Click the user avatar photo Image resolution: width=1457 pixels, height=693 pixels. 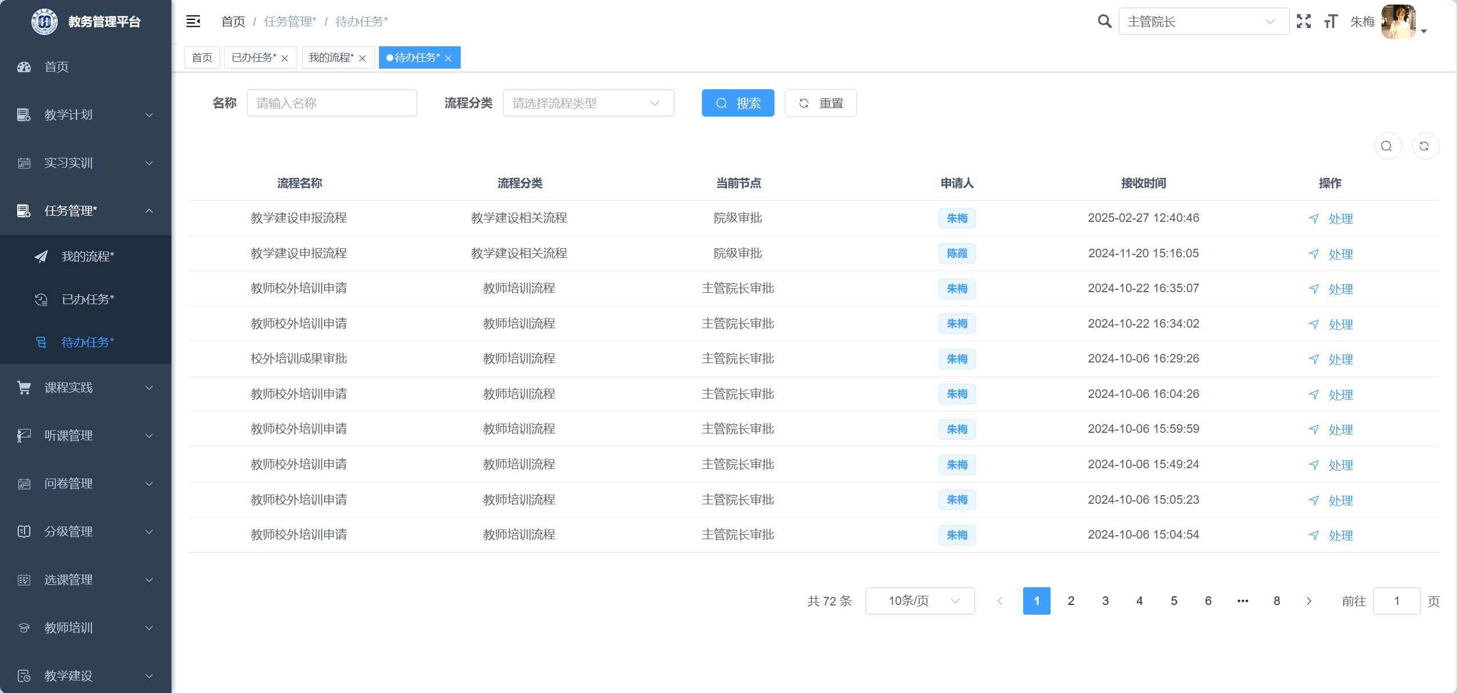click(x=1398, y=22)
